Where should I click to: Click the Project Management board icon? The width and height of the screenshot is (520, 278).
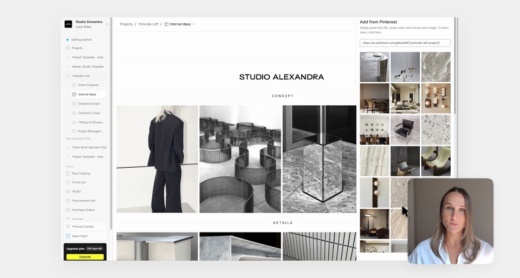point(74,131)
